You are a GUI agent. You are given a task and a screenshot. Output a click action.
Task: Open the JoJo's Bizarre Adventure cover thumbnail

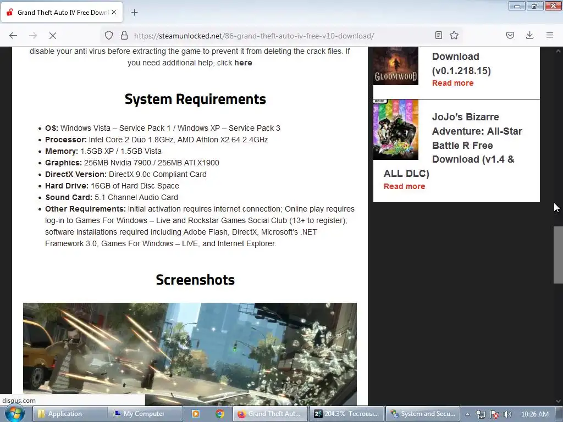pos(396,130)
